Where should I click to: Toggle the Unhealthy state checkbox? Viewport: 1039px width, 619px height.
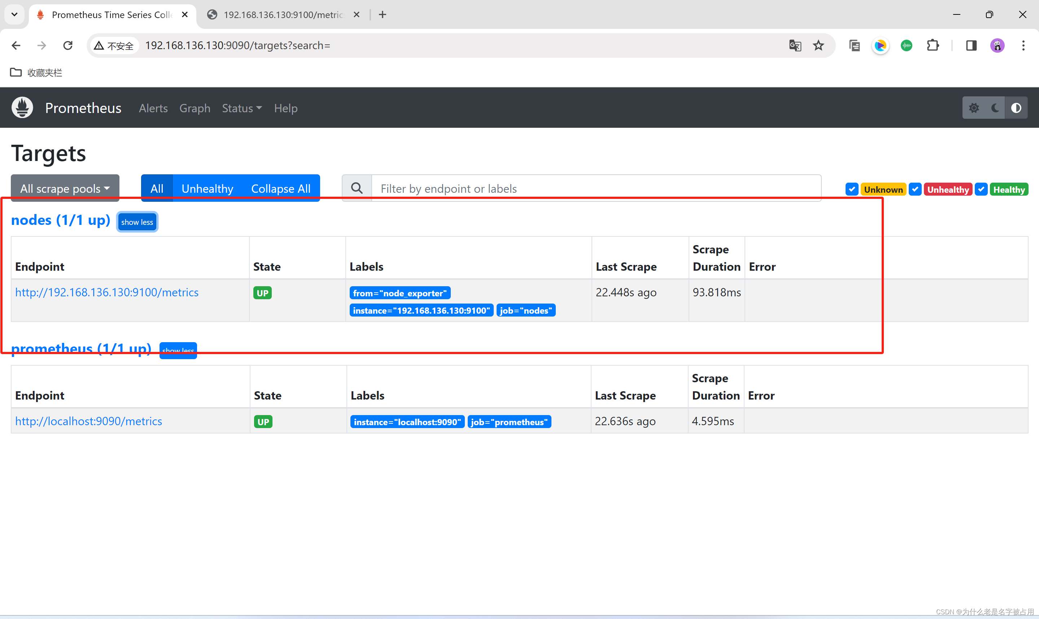pyautogui.click(x=915, y=189)
